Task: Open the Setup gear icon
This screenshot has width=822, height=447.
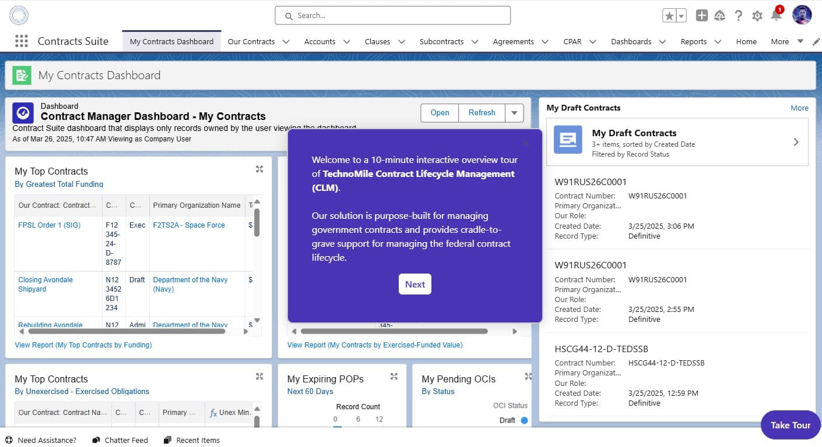Action: (x=757, y=16)
